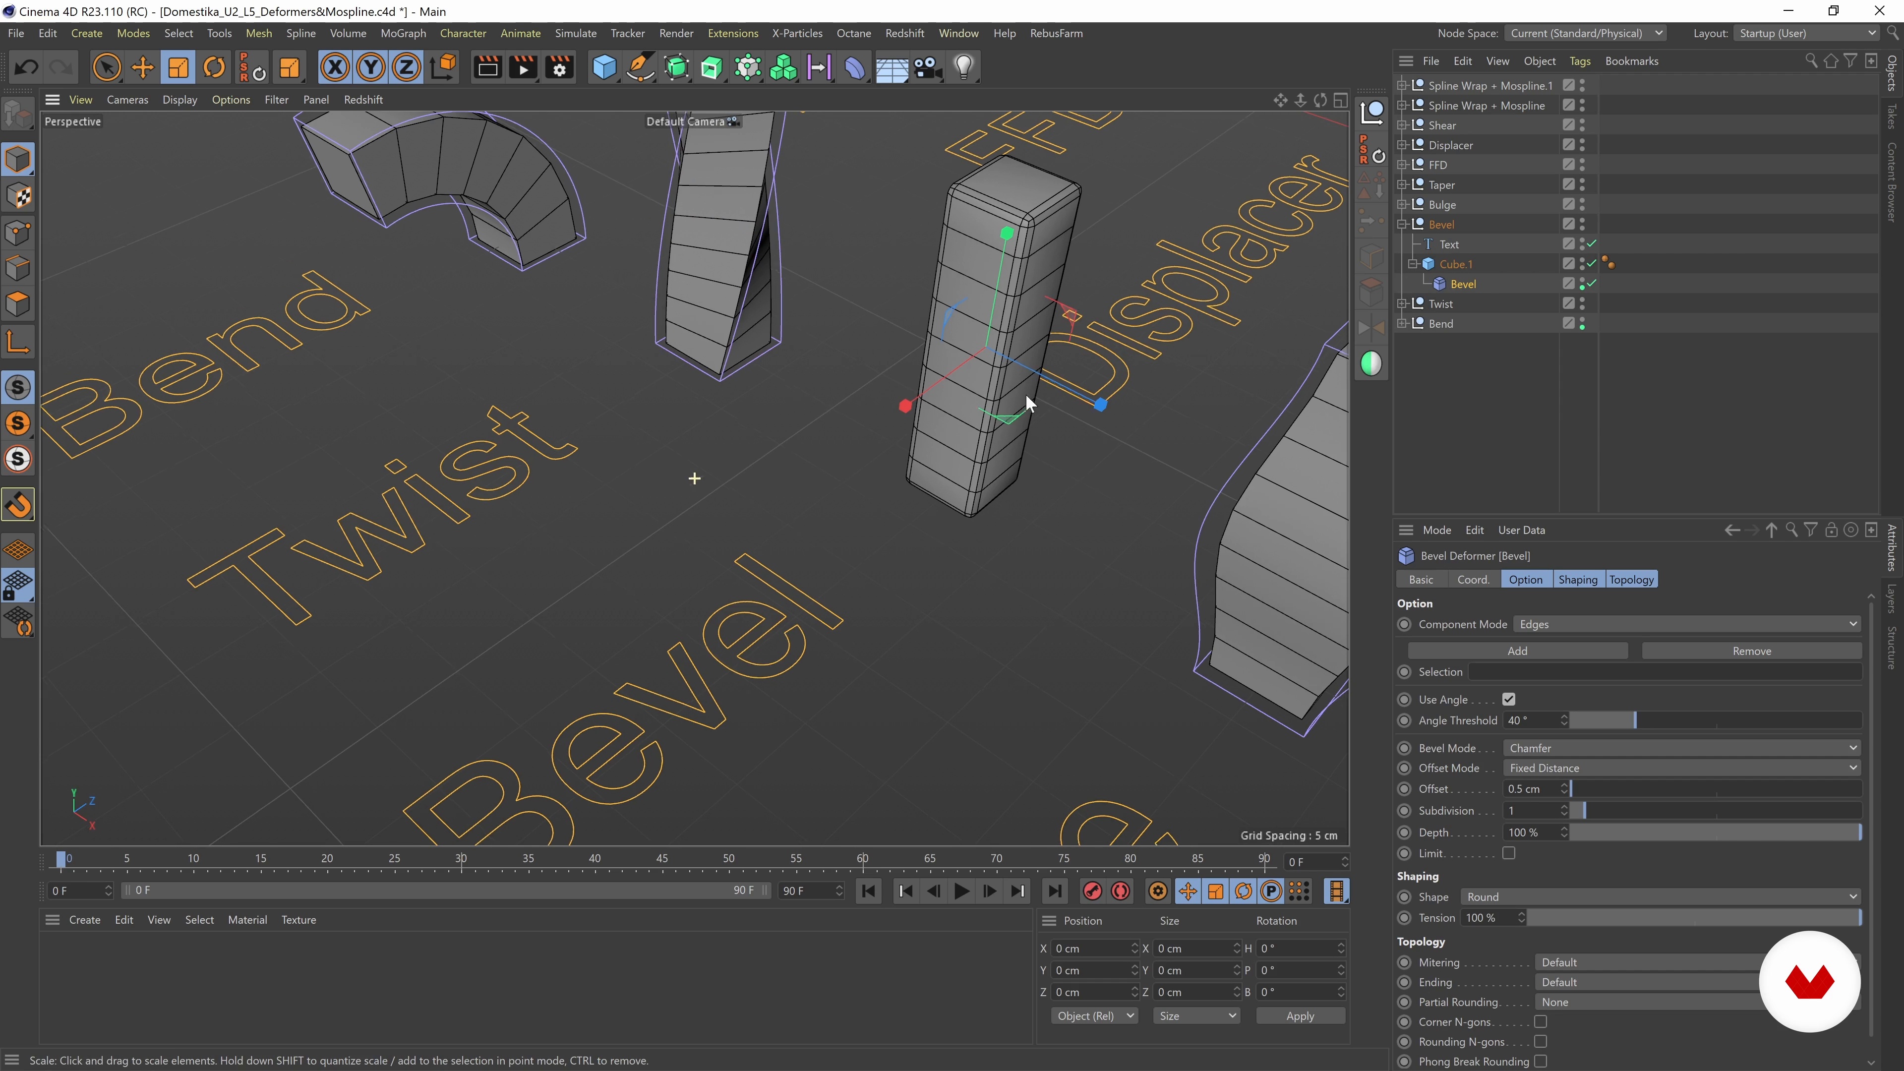Open the Redshift main menu
The height and width of the screenshot is (1071, 1904).
pos(905,33)
